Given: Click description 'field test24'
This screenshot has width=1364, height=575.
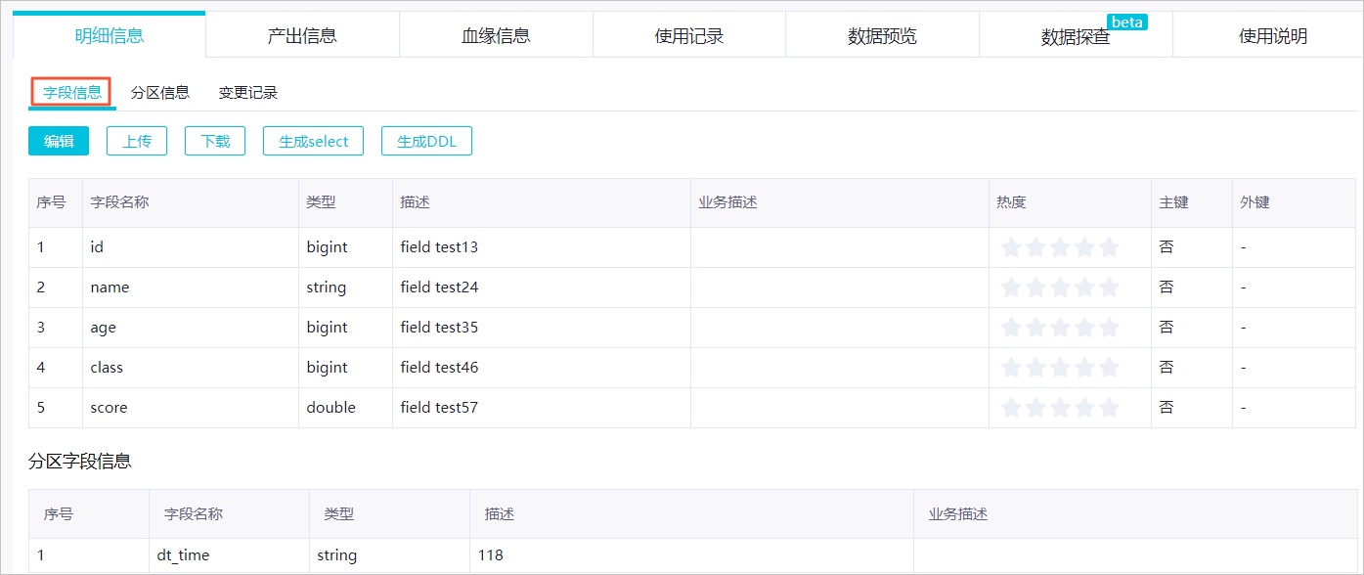Looking at the screenshot, I should [439, 287].
